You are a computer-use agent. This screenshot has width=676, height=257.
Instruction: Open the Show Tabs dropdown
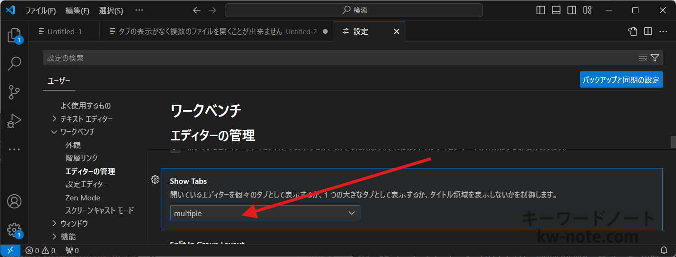point(265,213)
